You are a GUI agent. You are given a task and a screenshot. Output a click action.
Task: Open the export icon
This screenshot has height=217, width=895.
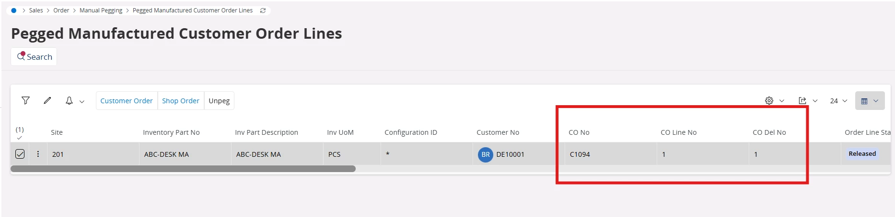click(x=802, y=100)
